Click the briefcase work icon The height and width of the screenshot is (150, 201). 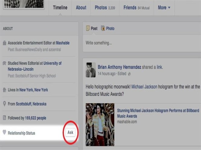tap(4, 43)
